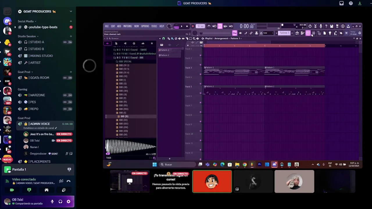Open the FL Studio FILE menu

[x=107, y=26]
